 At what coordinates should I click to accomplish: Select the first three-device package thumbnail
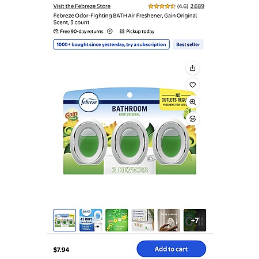pyautogui.click(x=64, y=220)
